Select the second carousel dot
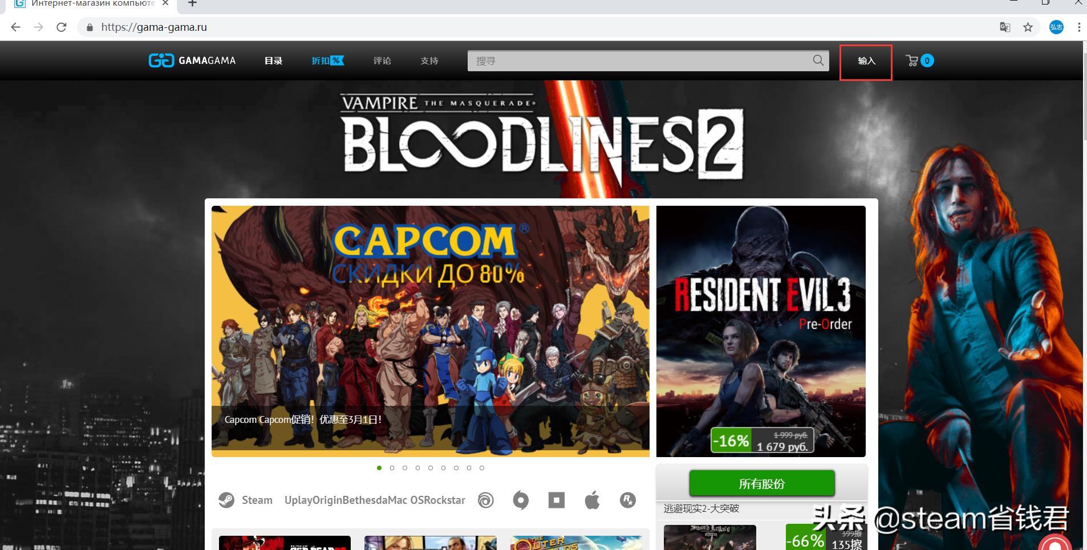1087x550 pixels. (392, 468)
